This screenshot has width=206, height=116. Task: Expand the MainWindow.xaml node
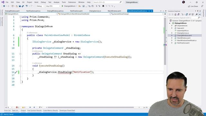[172, 38]
